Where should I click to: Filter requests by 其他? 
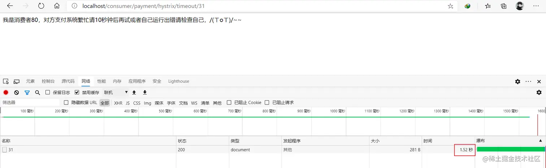[x=217, y=103]
